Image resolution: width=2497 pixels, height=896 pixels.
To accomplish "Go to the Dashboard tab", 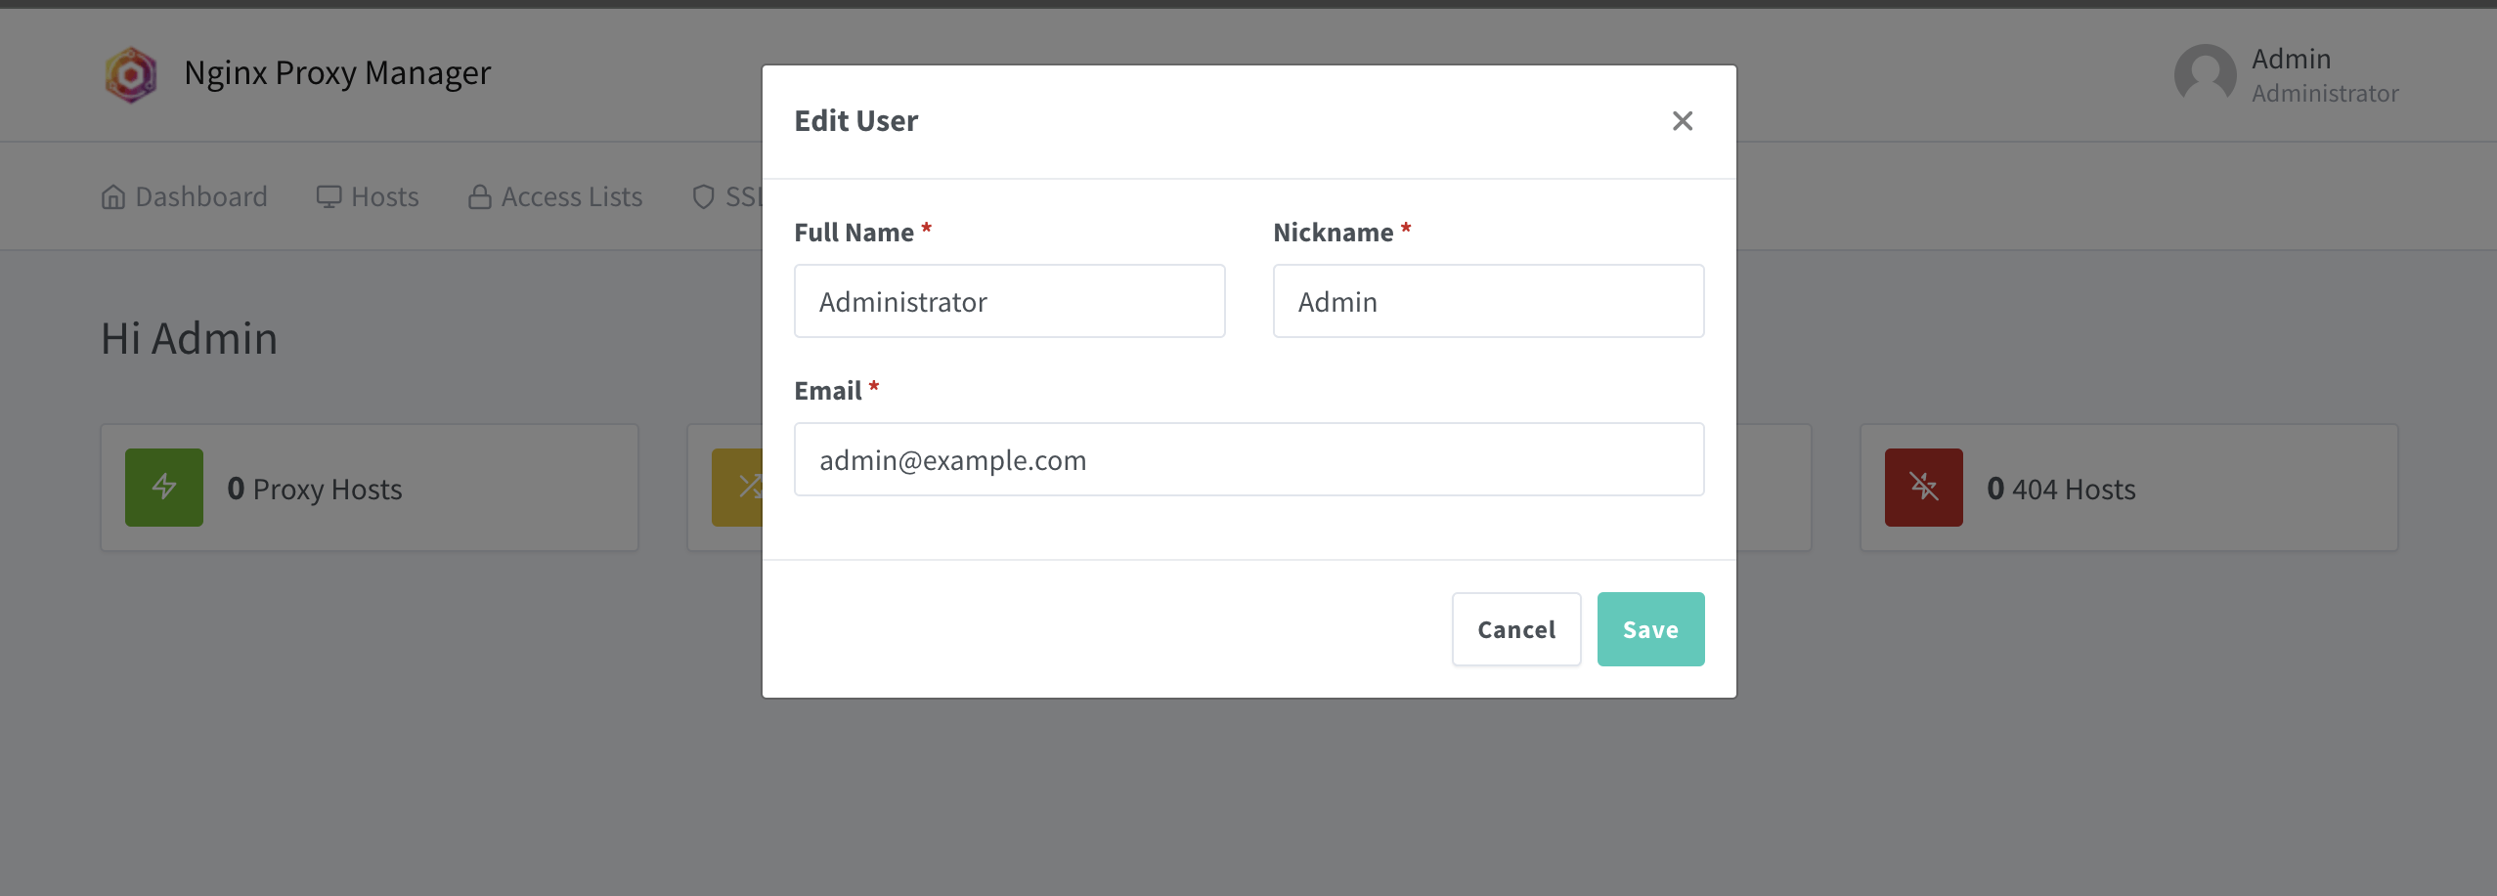I will point(184,197).
